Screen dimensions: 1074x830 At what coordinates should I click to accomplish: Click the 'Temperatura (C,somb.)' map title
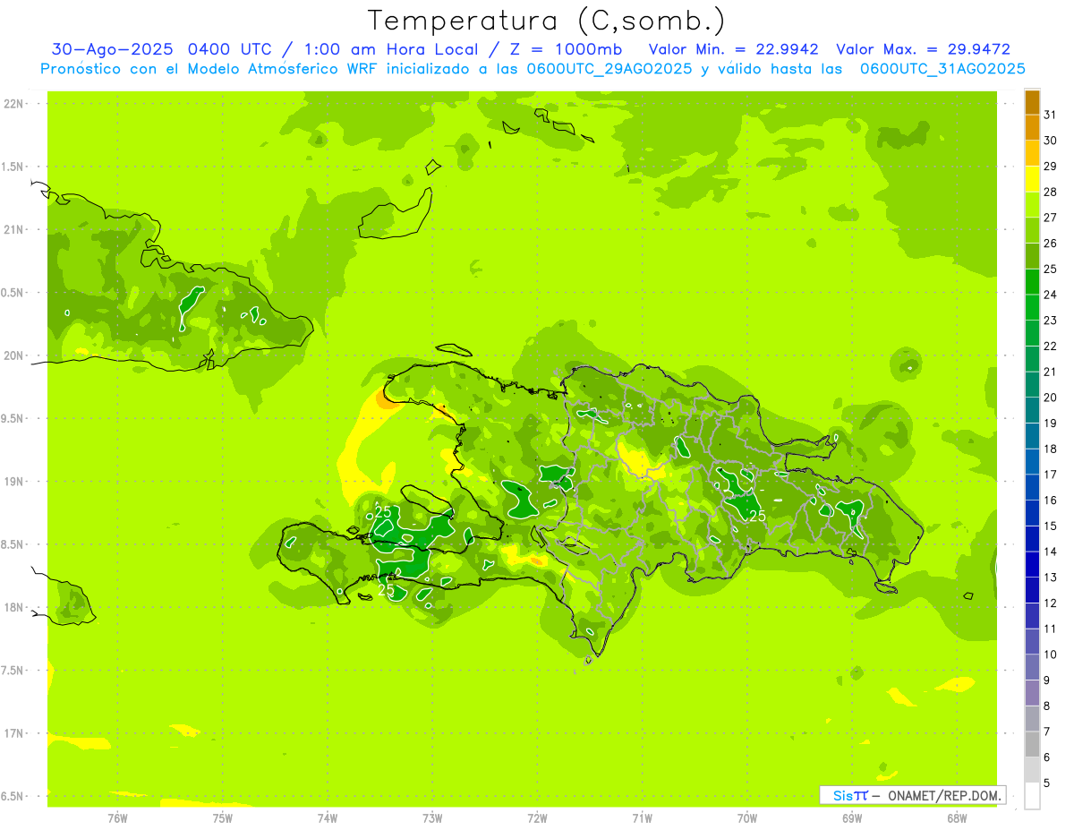547,21
